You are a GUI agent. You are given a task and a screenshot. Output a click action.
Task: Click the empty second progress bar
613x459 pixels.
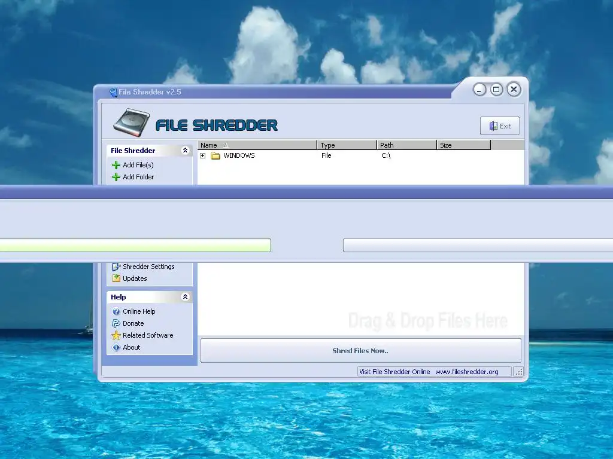tap(478, 246)
